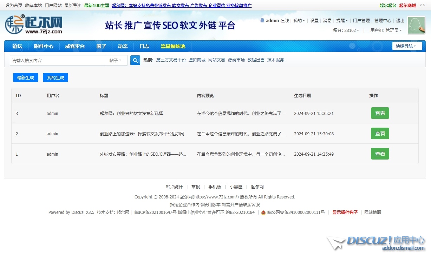Focus the 请输入搜索内容 search field

58,60
